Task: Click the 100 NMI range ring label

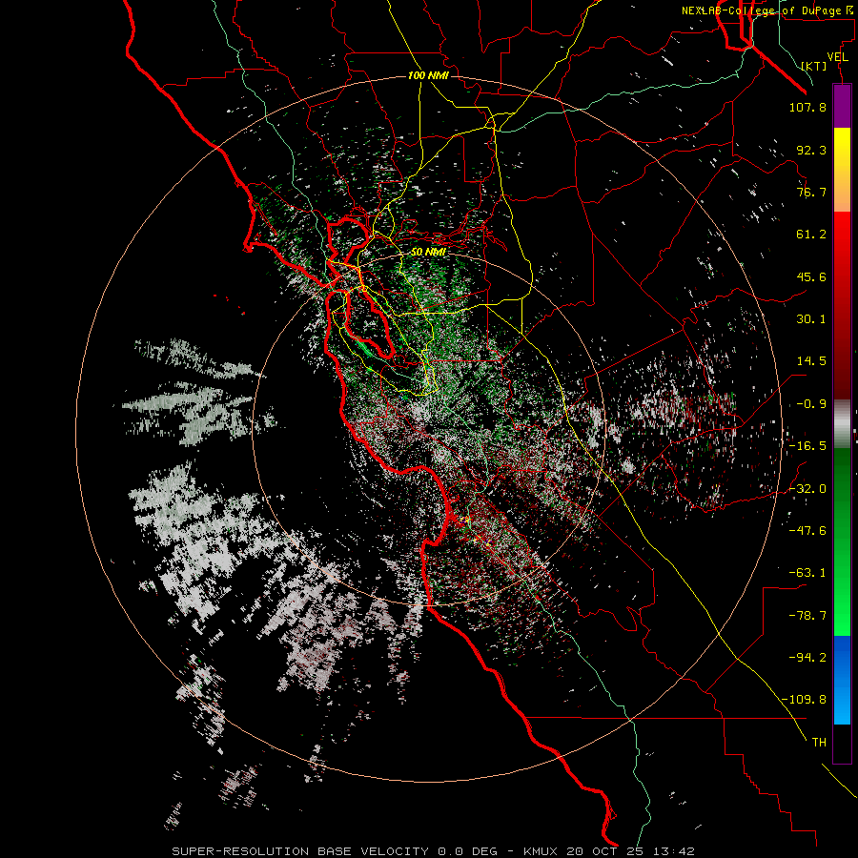Action: (x=428, y=75)
